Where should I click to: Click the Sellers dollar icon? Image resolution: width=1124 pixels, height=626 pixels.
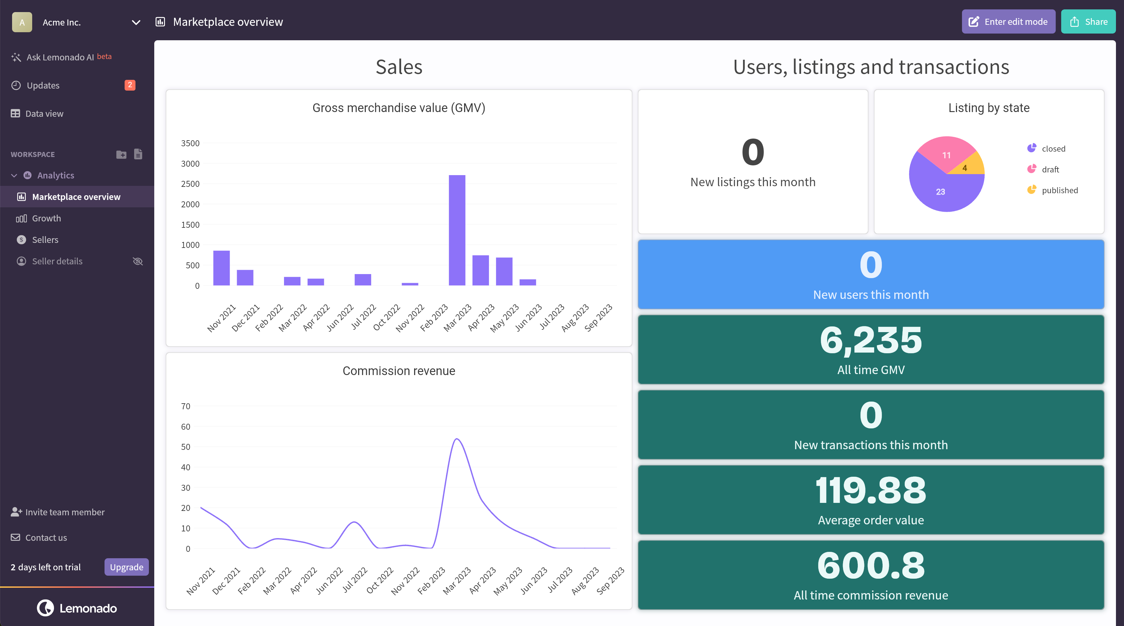(21, 240)
